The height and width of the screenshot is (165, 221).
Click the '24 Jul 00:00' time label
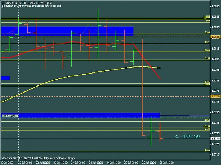point(78,163)
